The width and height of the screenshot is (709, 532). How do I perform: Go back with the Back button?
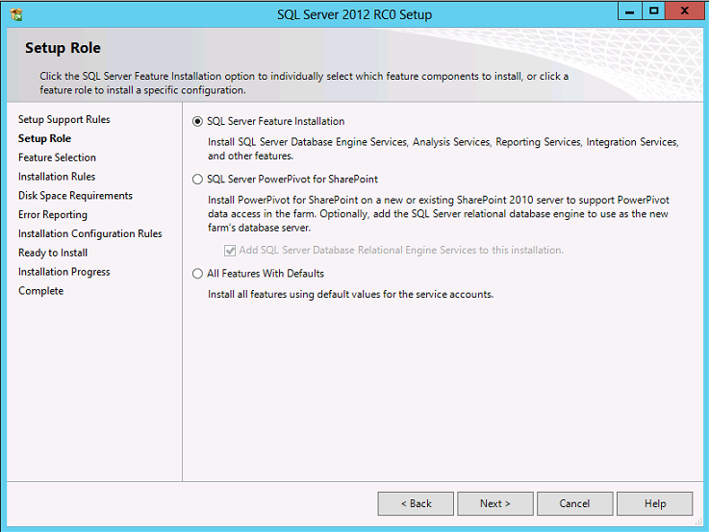point(416,503)
